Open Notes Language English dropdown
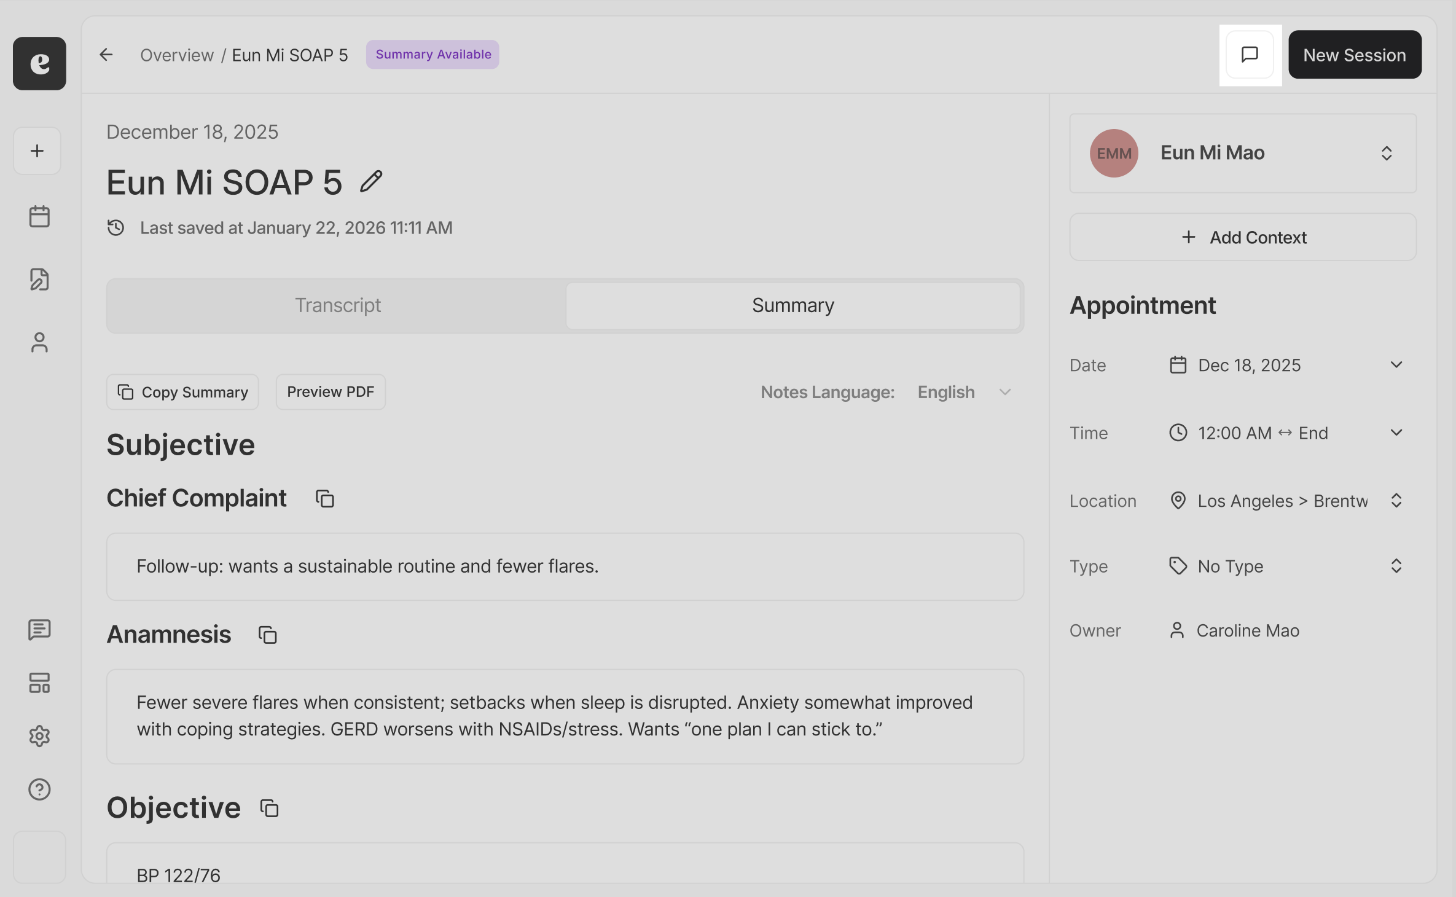This screenshot has height=897, width=1456. (963, 392)
